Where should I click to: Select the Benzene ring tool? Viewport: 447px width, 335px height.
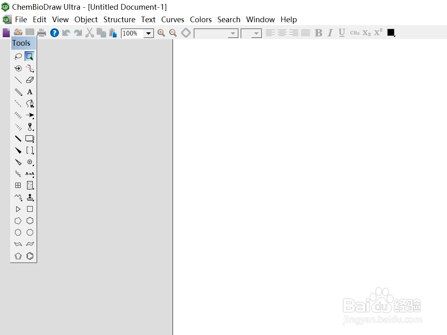(x=30, y=256)
